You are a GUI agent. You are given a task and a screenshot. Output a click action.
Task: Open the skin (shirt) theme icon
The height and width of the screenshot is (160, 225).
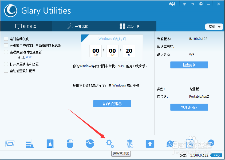tap(184, 4)
